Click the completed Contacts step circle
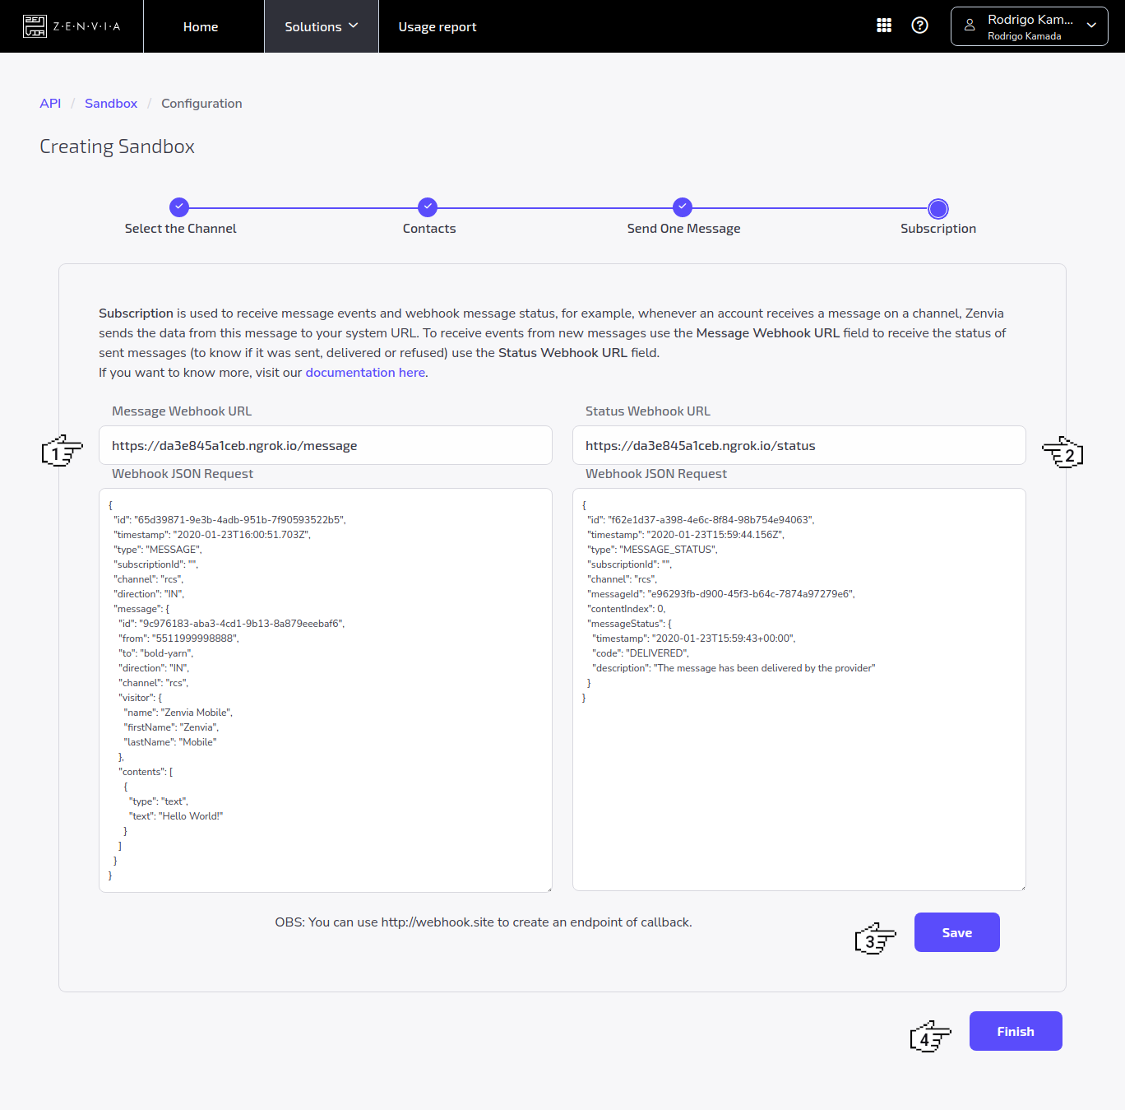 [x=428, y=207]
